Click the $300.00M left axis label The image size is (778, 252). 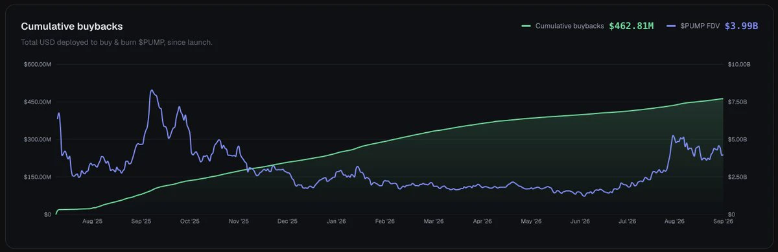38,139
